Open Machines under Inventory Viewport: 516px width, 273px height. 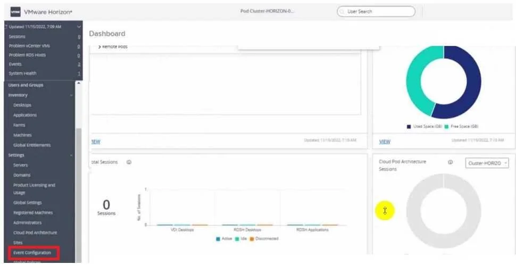[x=22, y=135]
